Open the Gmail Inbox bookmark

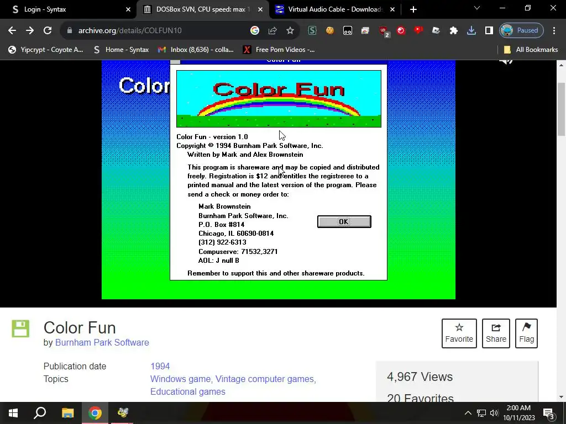pyautogui.click(x=196, y=50)
